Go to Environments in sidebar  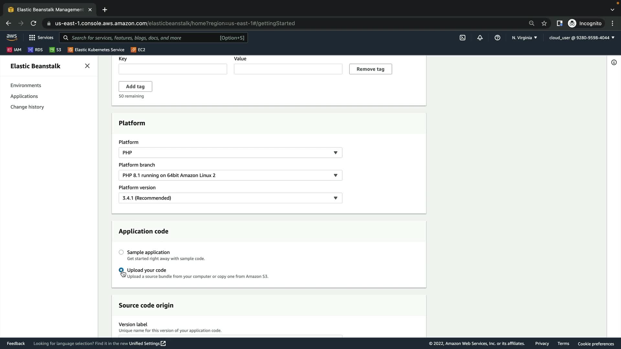26,85
